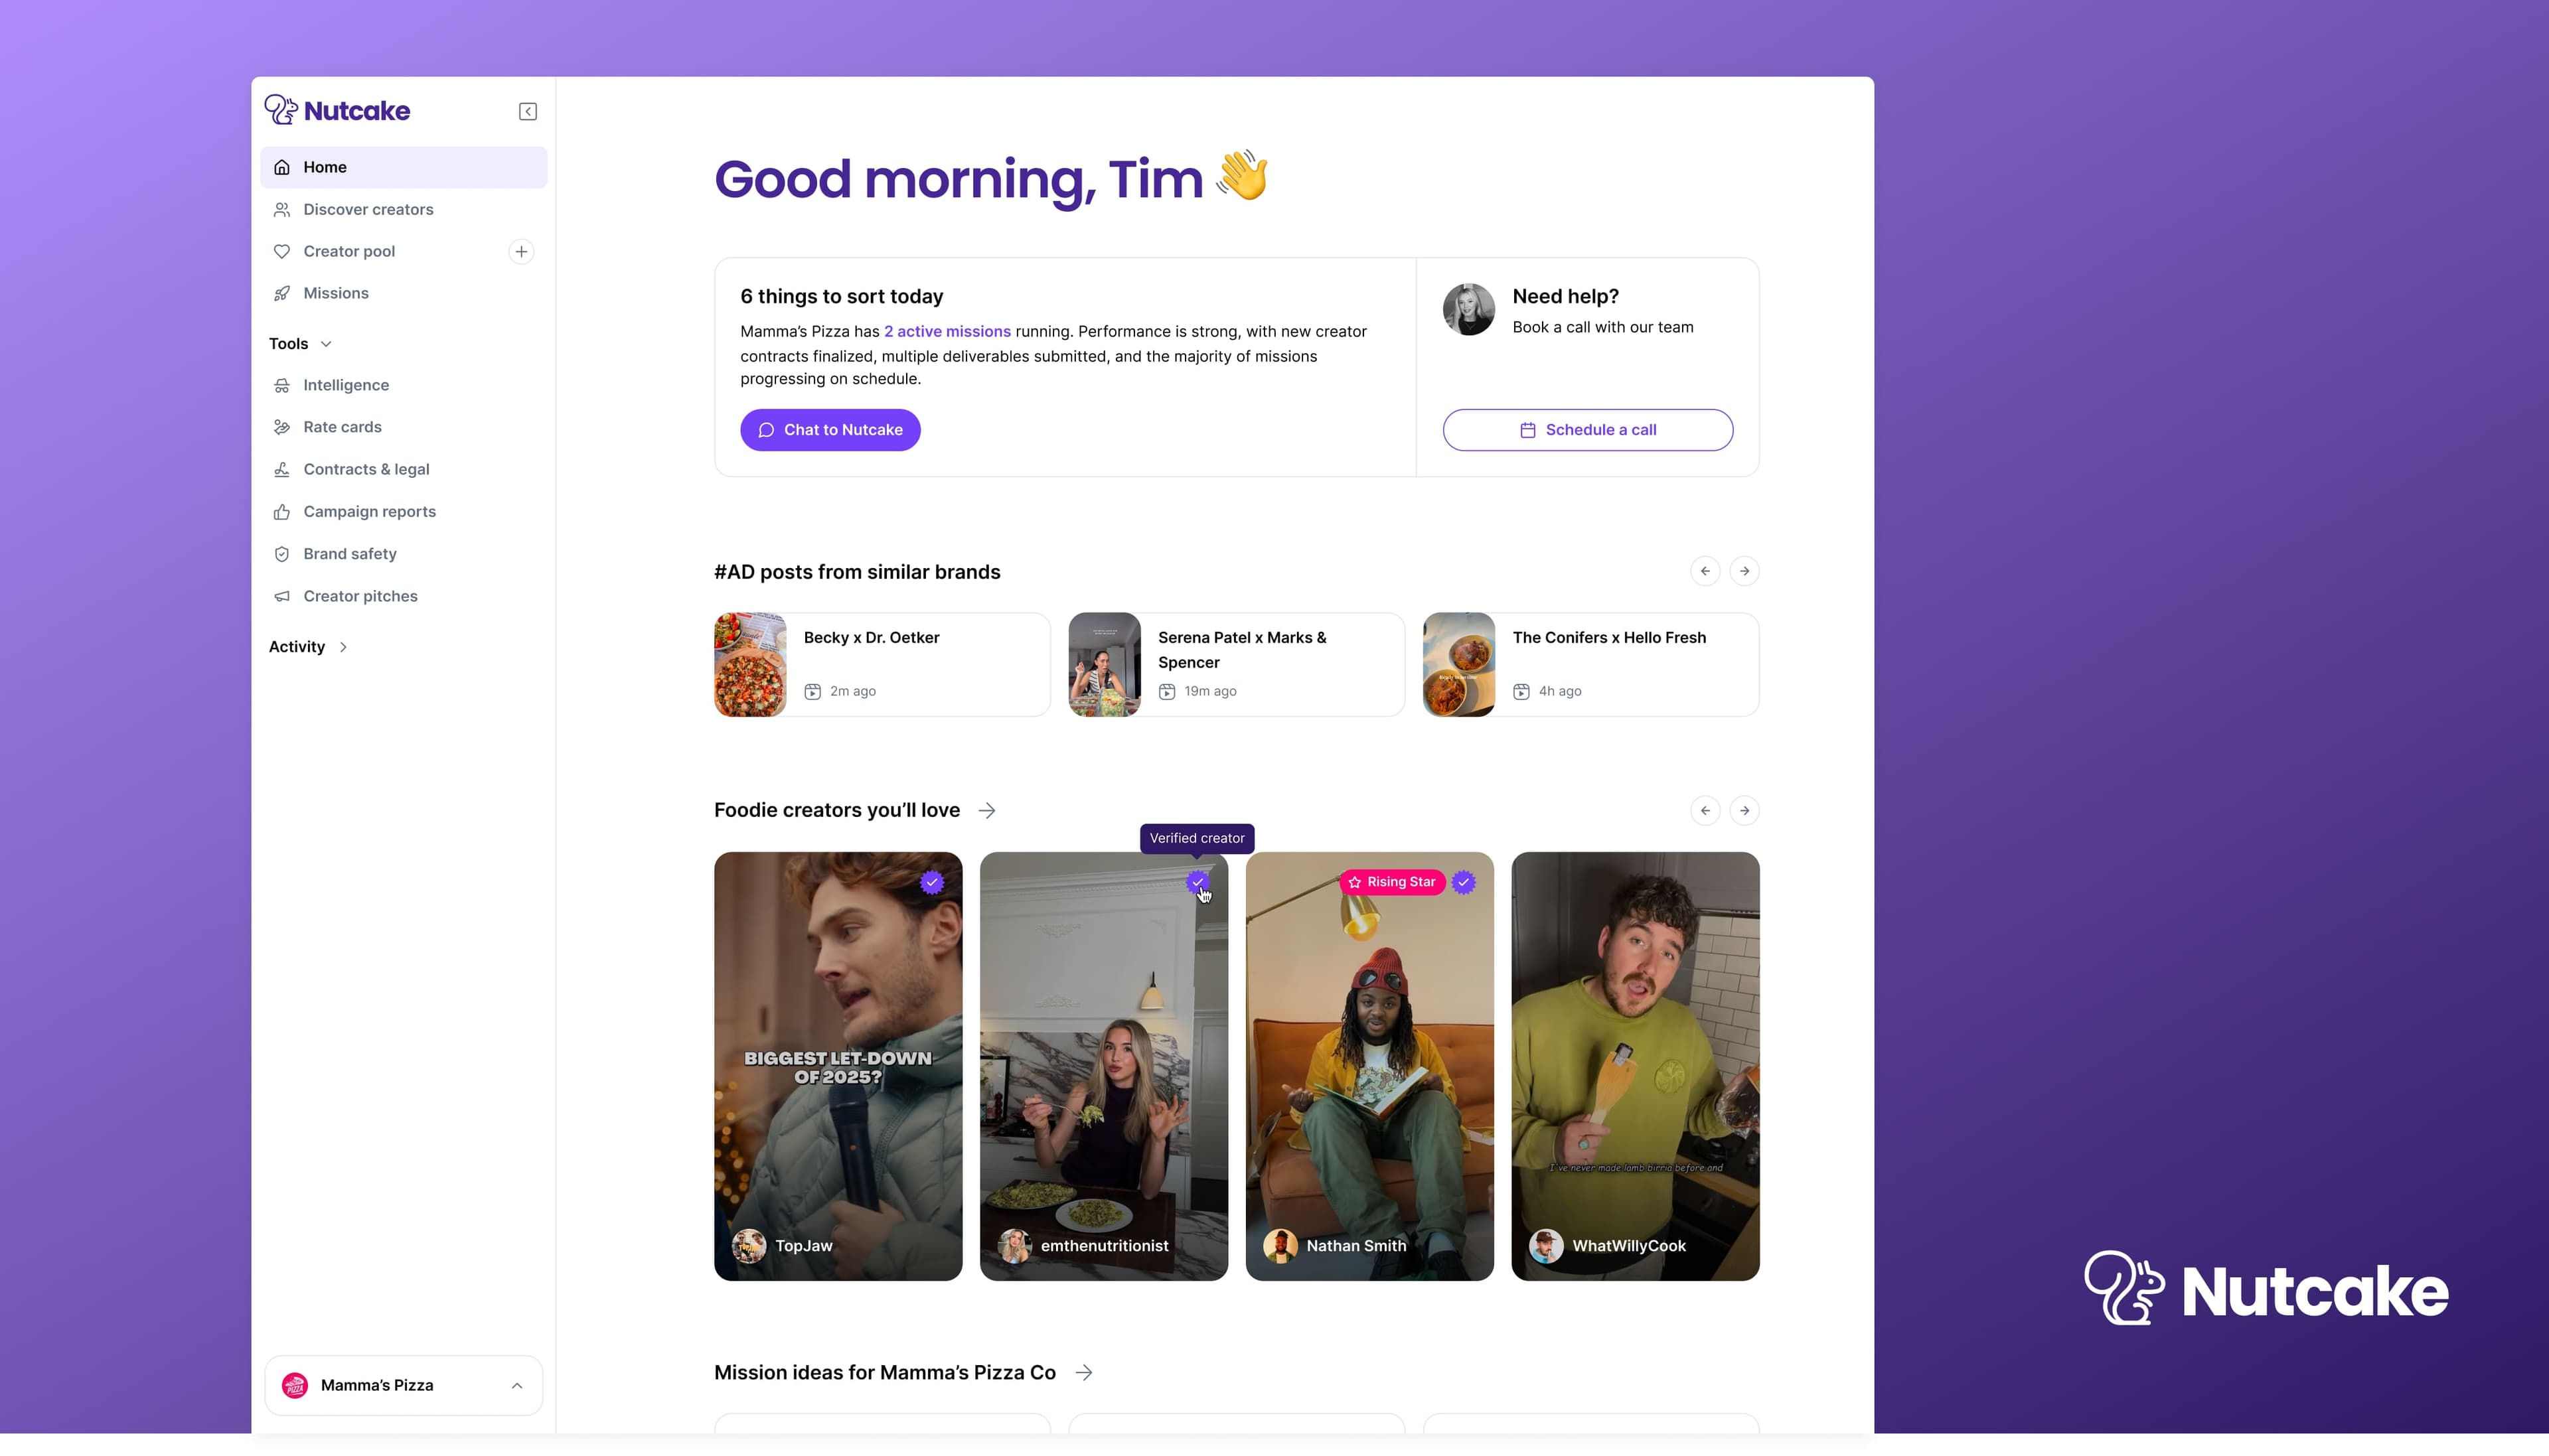Click the support agent avatar
The height and width of the screenshot is (1456, 2549).
[1468, 309]
